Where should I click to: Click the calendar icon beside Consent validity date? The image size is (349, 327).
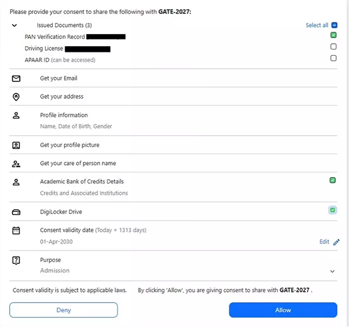pyautogui.click(x=16, y=230)
